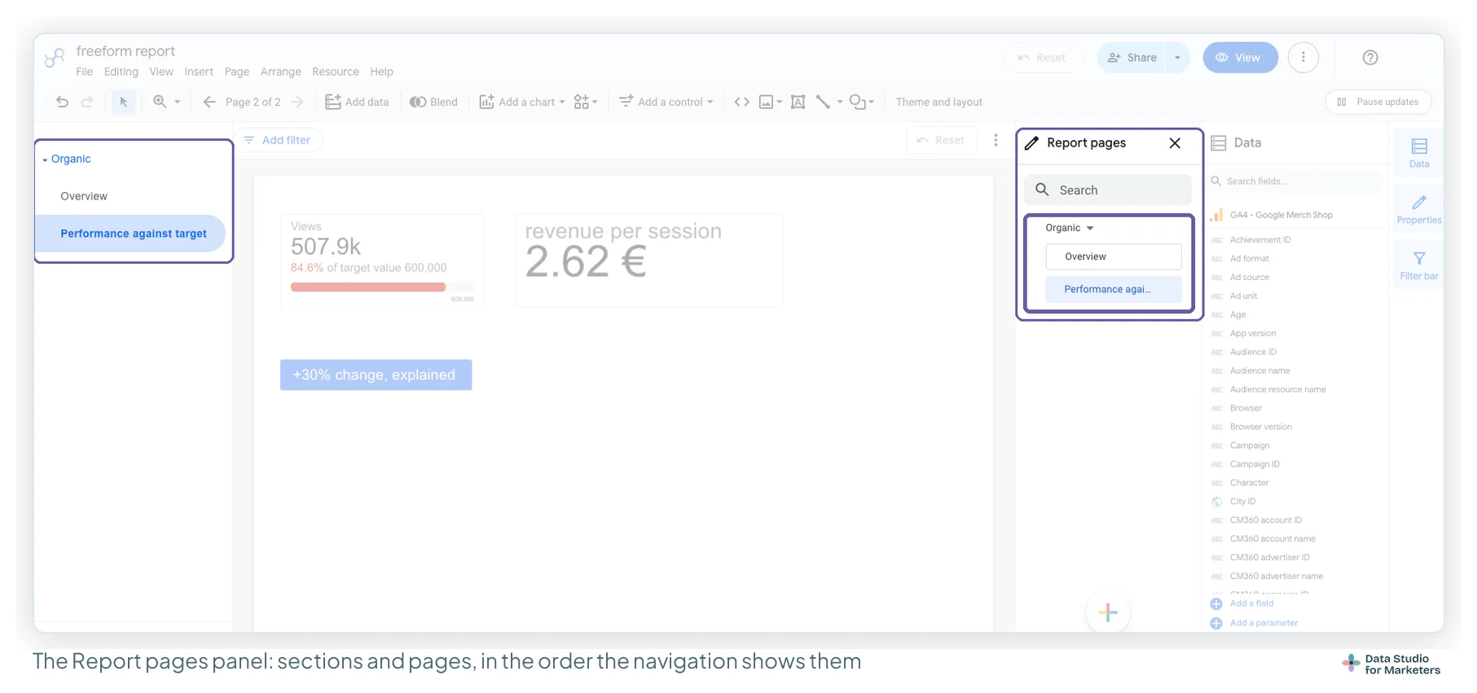Open the more options kebab menu

coord(1303,57)
